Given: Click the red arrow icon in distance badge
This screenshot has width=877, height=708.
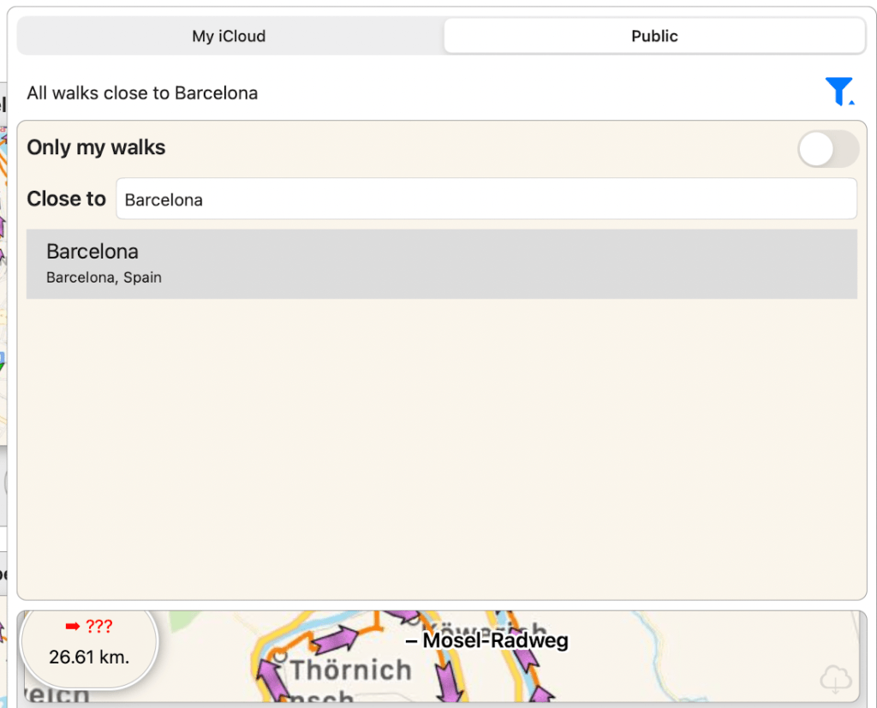Looking at the screenshot, I should click(x=72, y=627).
